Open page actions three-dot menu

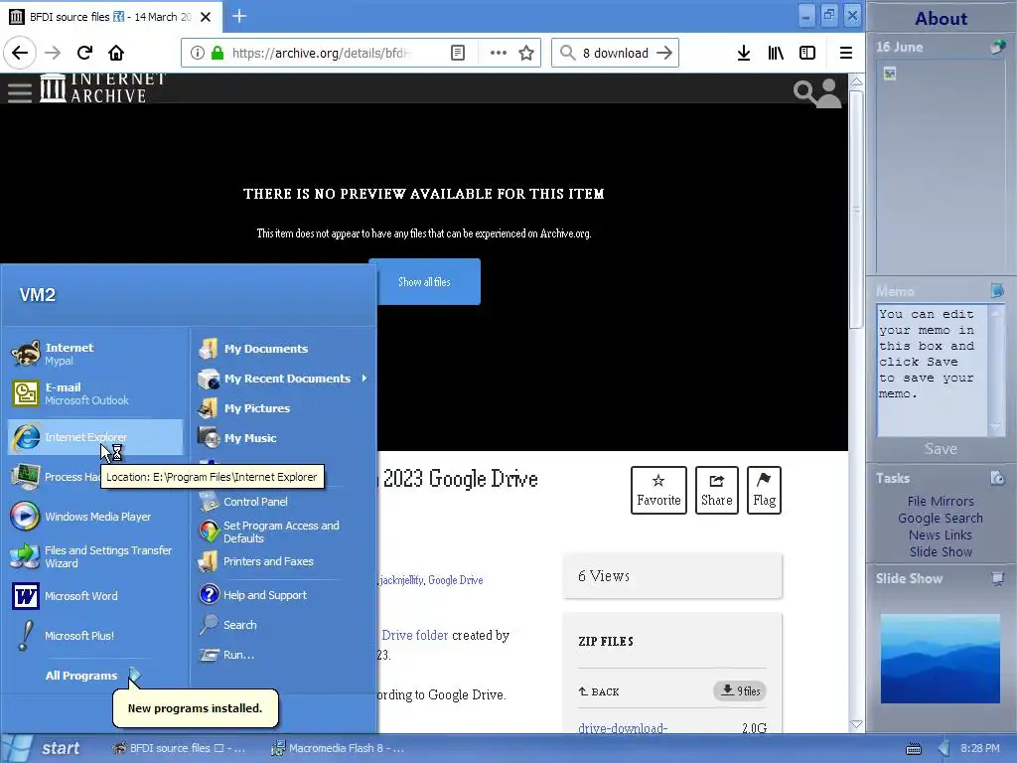click(499, 53)
